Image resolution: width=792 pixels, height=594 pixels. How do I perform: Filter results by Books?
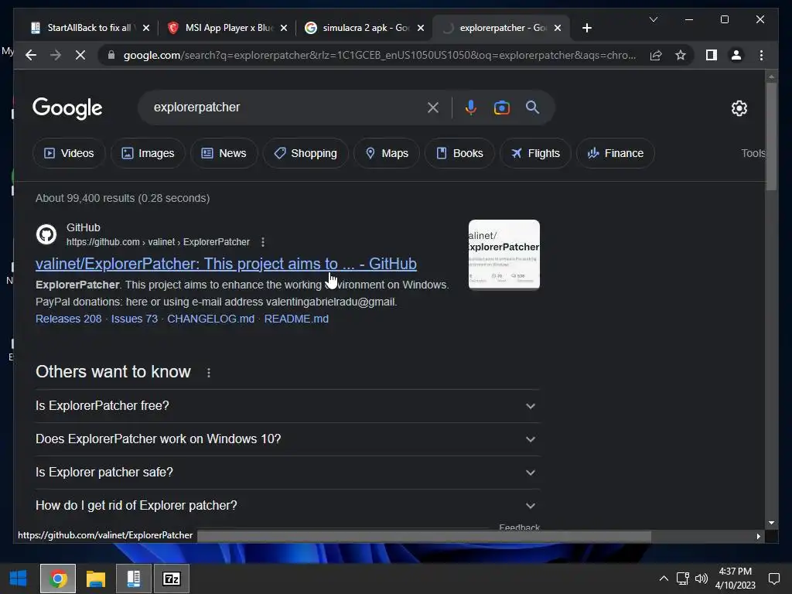click(459, 153)
